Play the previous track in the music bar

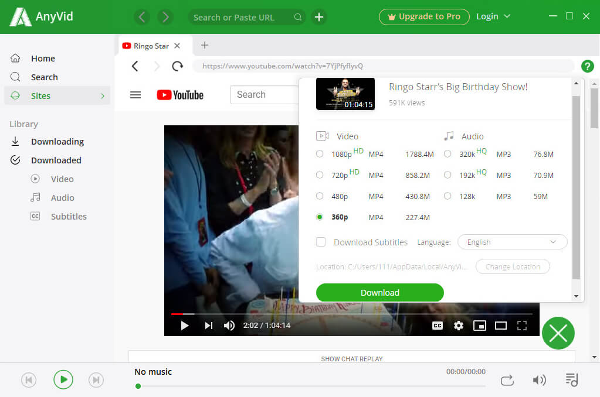pyautogui.click(x=29, y=380)
